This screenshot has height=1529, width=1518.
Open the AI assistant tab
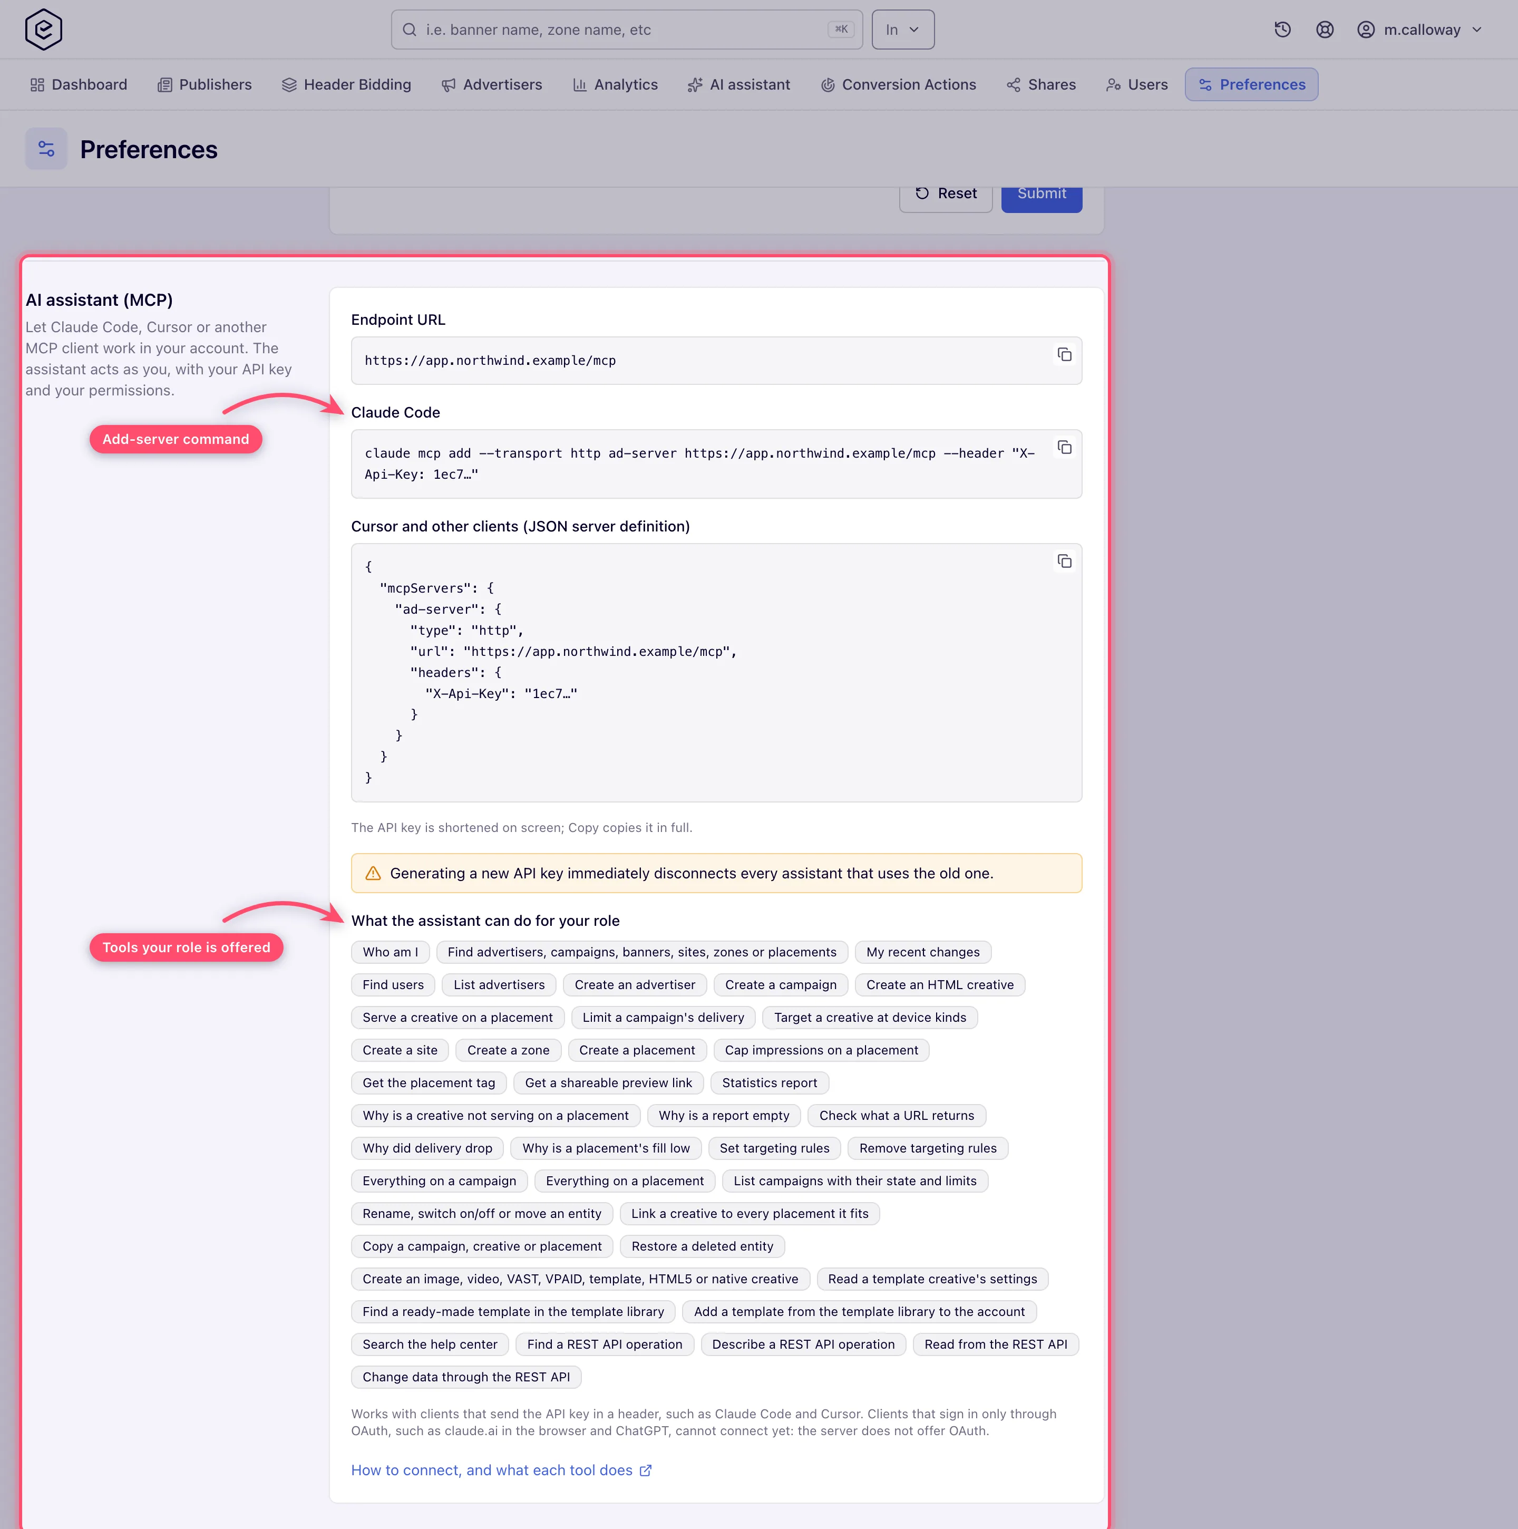click(x=739, y=85)
